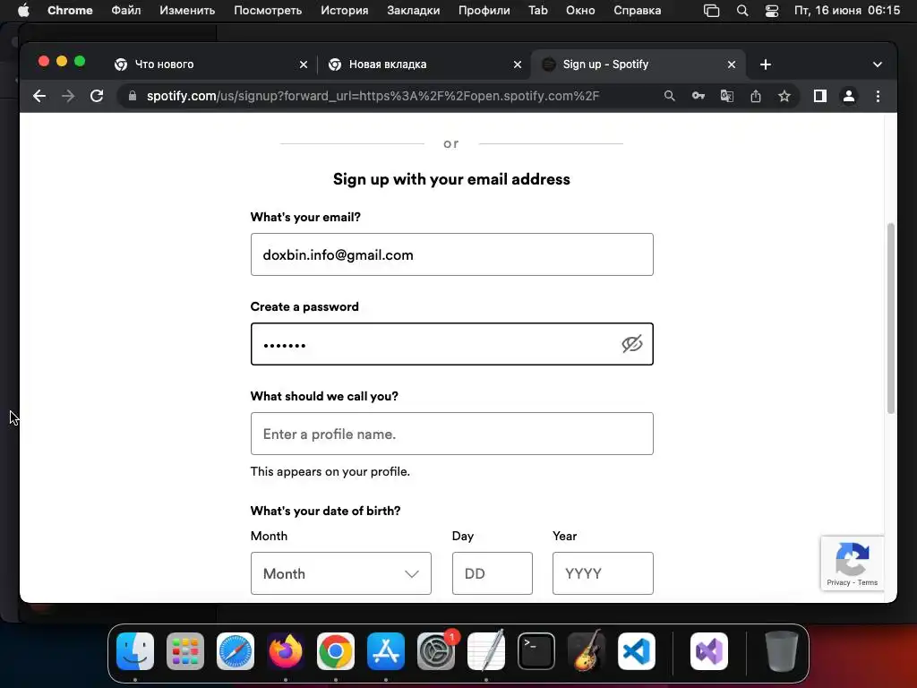The image size is (917, 688).
Task: Click the Day DD field
Action: pos(492,573)
